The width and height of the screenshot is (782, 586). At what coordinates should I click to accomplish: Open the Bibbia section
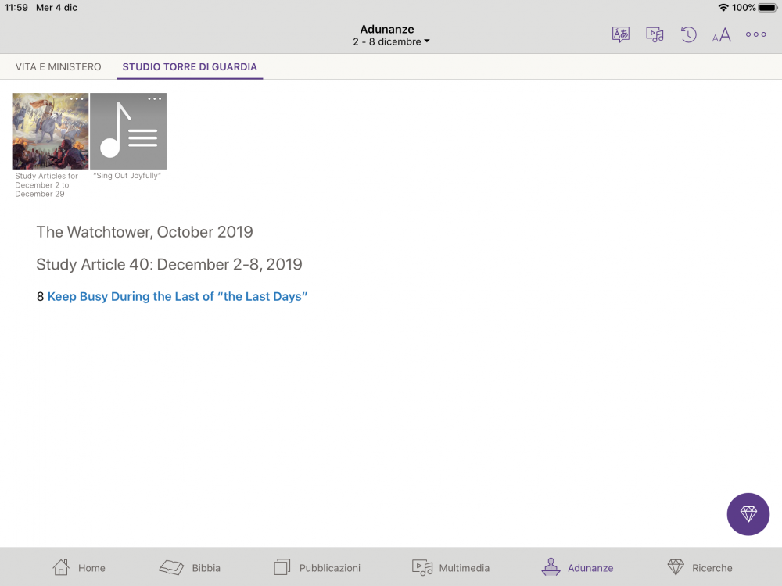[x=190, y=568]
